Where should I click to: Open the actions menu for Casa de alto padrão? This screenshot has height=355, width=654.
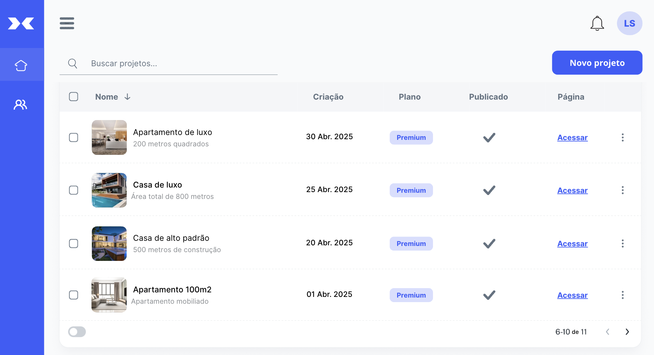click(x=623, y=243)
